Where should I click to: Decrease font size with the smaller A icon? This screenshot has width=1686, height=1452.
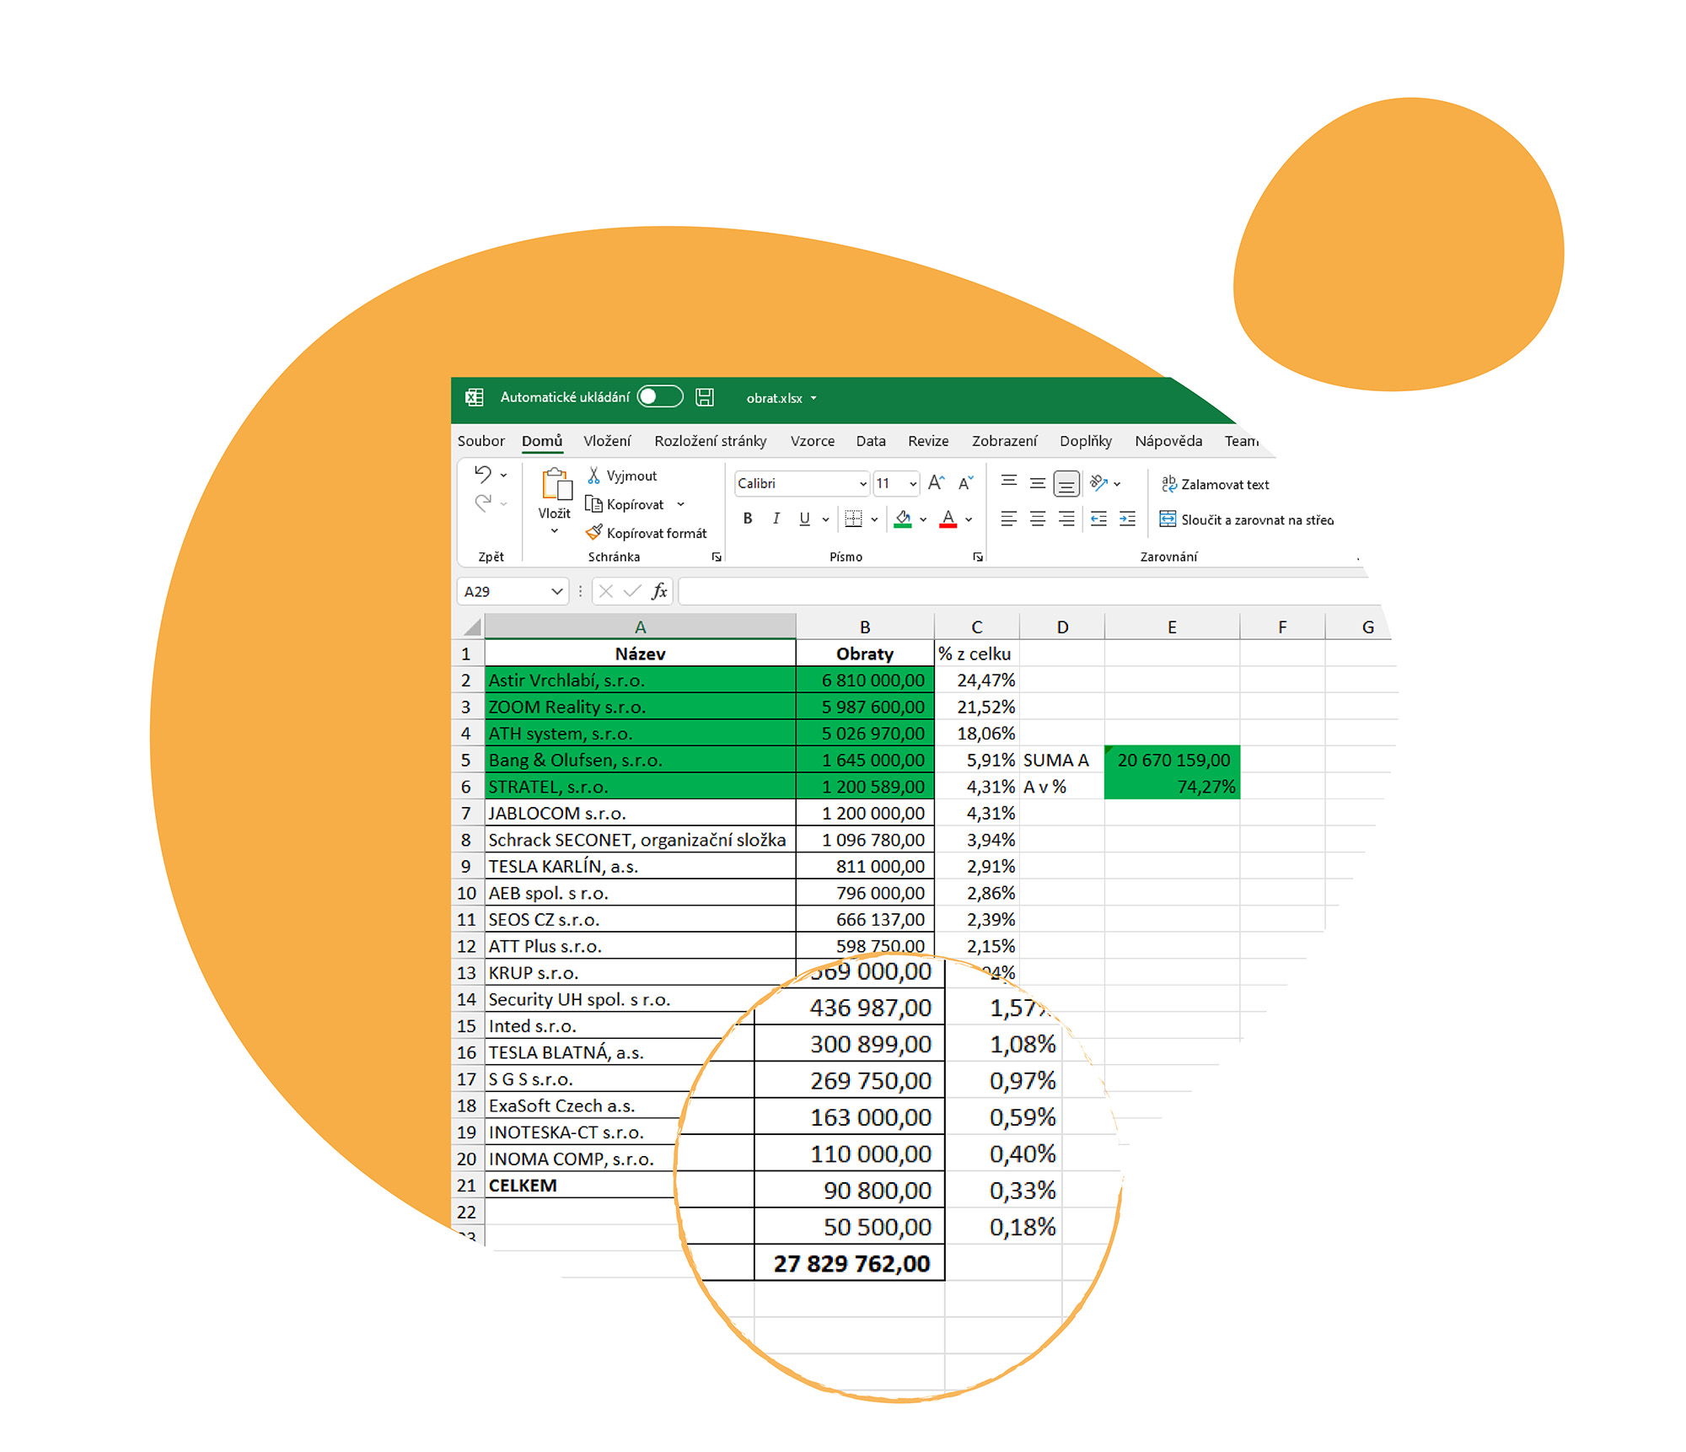coord(966,483)
